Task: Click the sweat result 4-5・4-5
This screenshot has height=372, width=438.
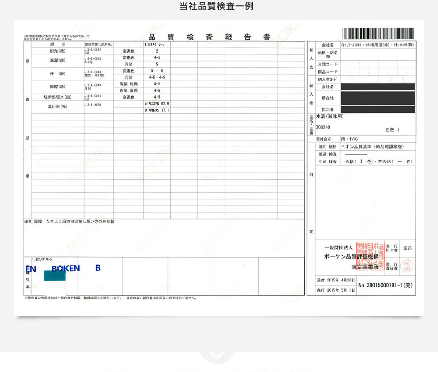Action: pyautogui.click(x=157, y=77)
